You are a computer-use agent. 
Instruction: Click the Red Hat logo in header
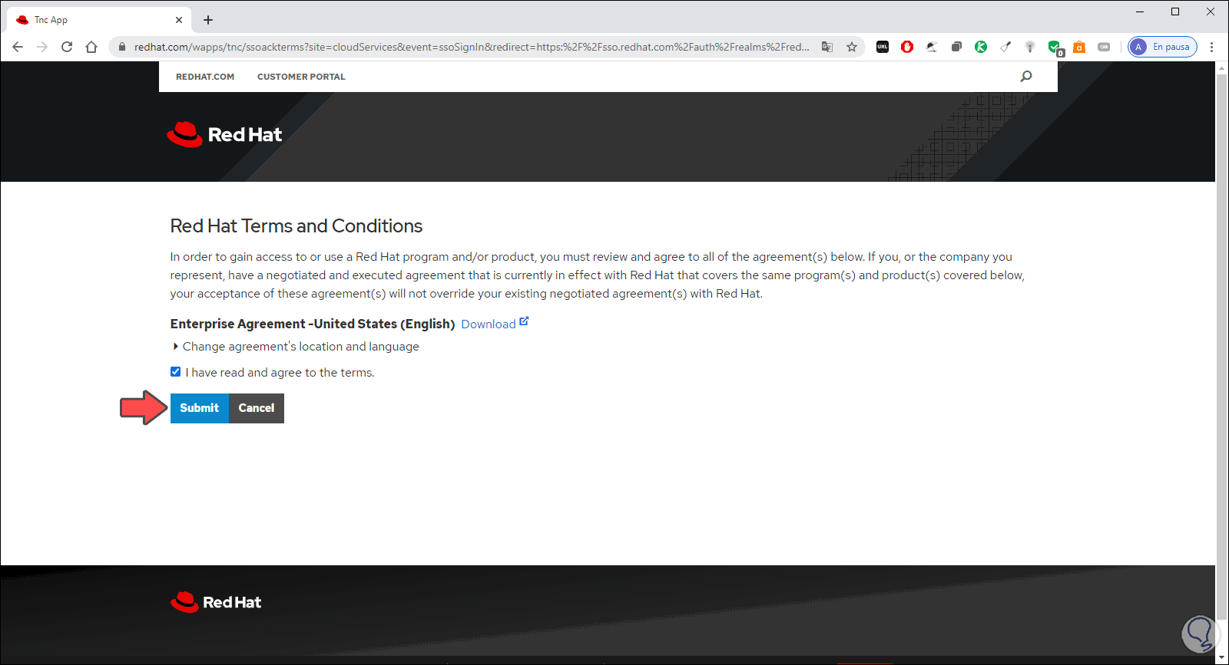pos(224,134)
